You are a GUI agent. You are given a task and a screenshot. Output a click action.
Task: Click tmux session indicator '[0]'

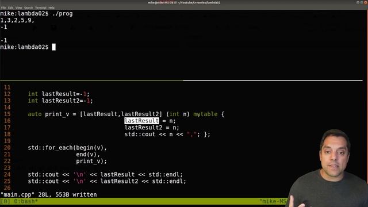click(5, 201)
